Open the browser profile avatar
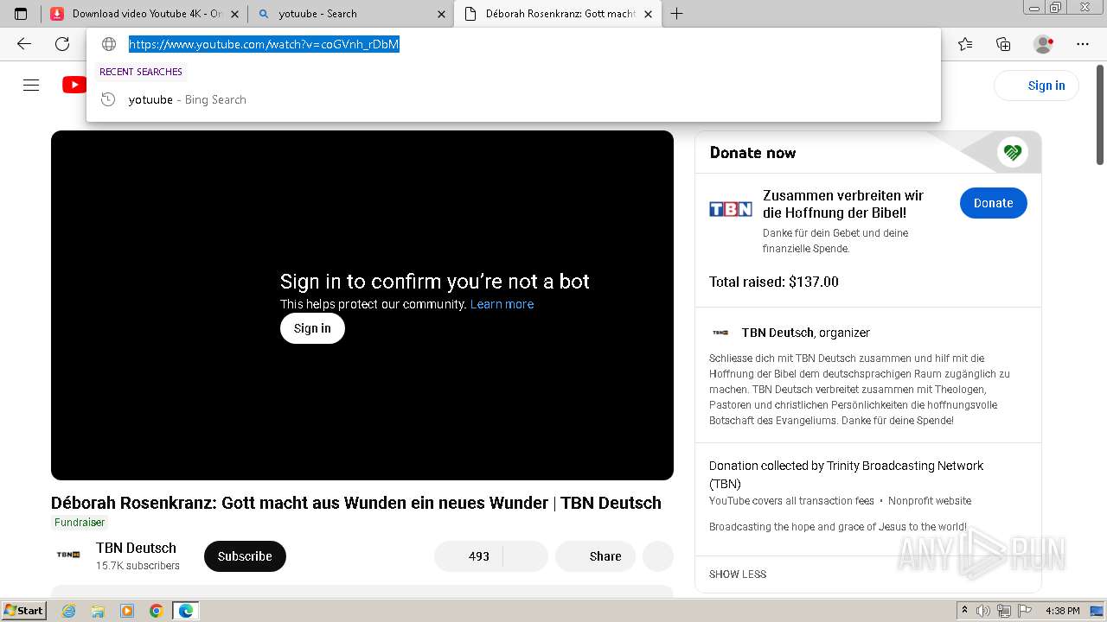This screenshot has height=622, width=1107. (1043, 44)
